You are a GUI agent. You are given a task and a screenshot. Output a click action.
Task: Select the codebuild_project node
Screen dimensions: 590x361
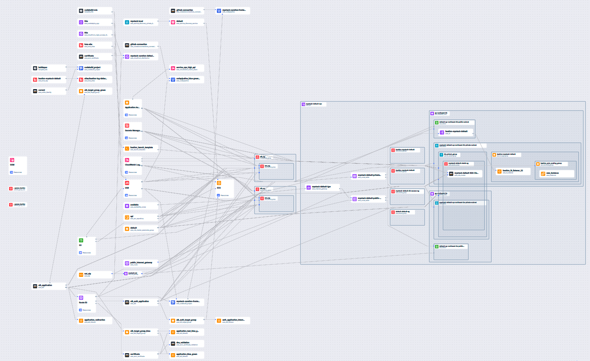tap(95, 68)
